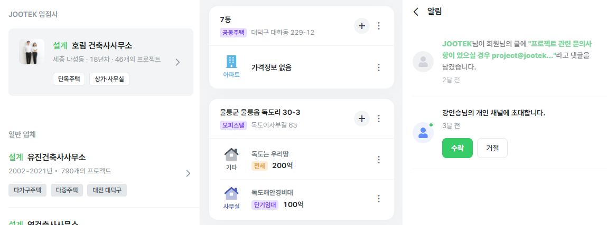Expand 유진건축사사무소 with the chevron arrow
Screen dimensions: 607x225
(188, 173)
